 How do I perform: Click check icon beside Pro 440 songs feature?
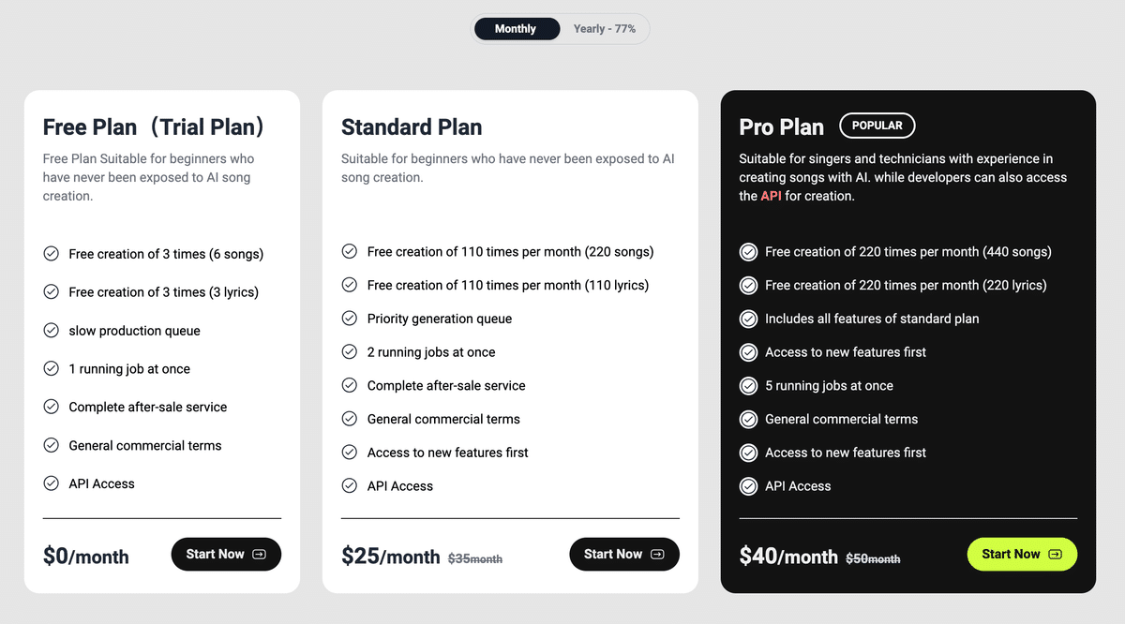coord(748,252)
